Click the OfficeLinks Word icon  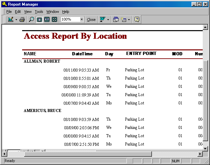102,20
